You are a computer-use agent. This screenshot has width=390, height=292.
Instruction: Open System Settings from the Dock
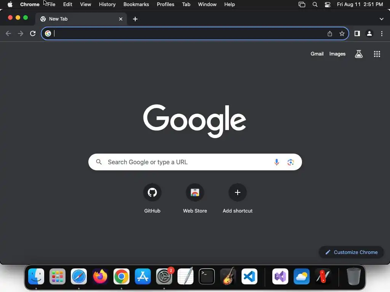pyautogui.click(x=164, y=276)
